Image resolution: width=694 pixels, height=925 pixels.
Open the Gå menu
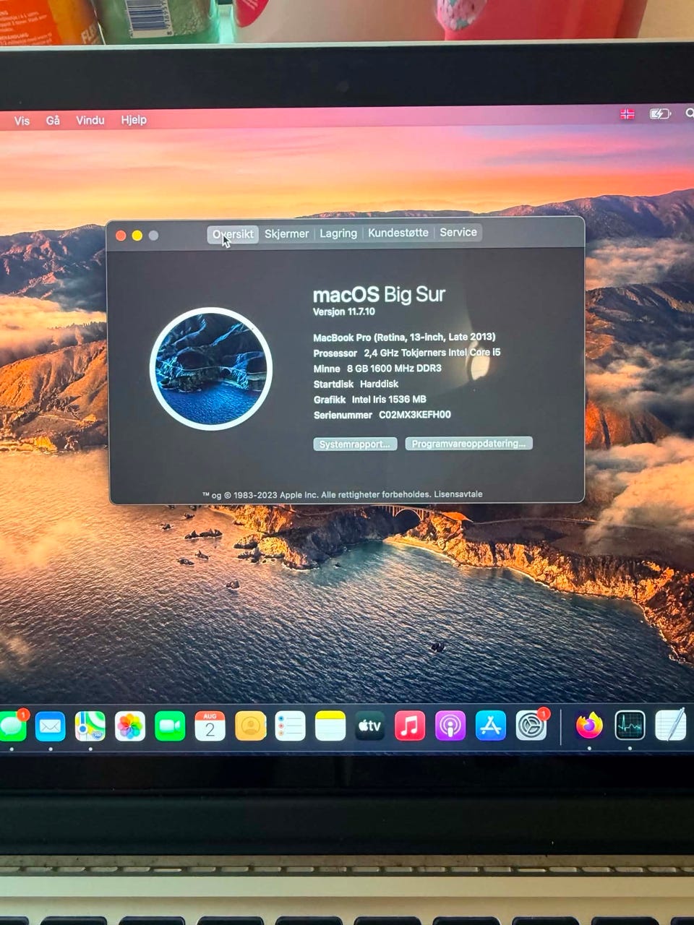[53, 121]
